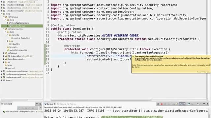
Task: Click the Open Console icon in Console toolbar
Action: [x=198, y=104]
